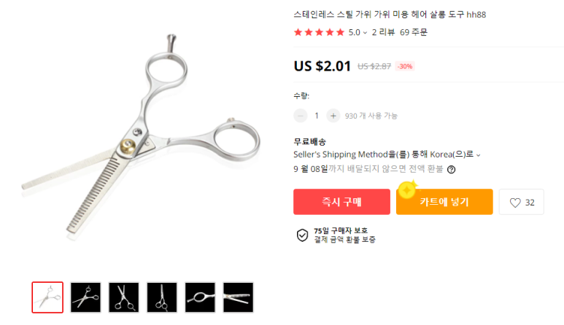This screenshot has width=564, height=325.
Task: Click the gold coin sparkle icon
Action: pos(408,189)
